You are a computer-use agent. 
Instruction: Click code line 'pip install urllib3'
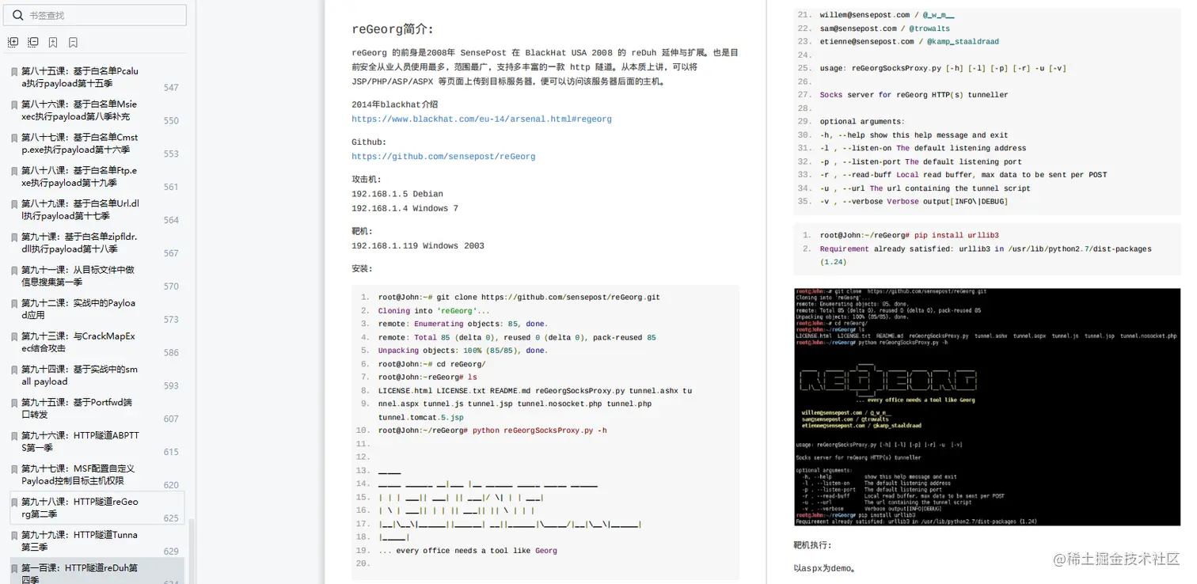pos(909,235)
